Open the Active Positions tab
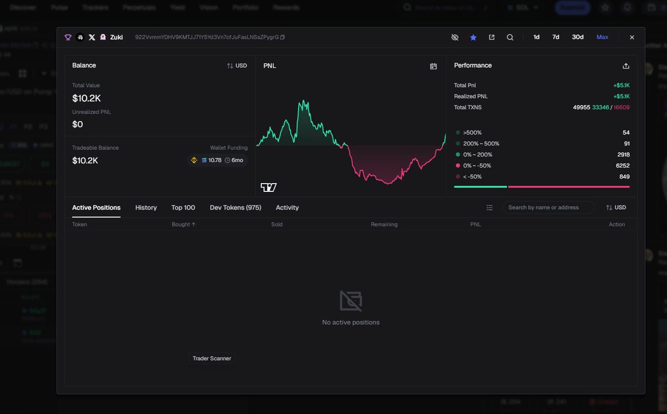The height and width of the screenshot is (414, 667). coord(96,208)
